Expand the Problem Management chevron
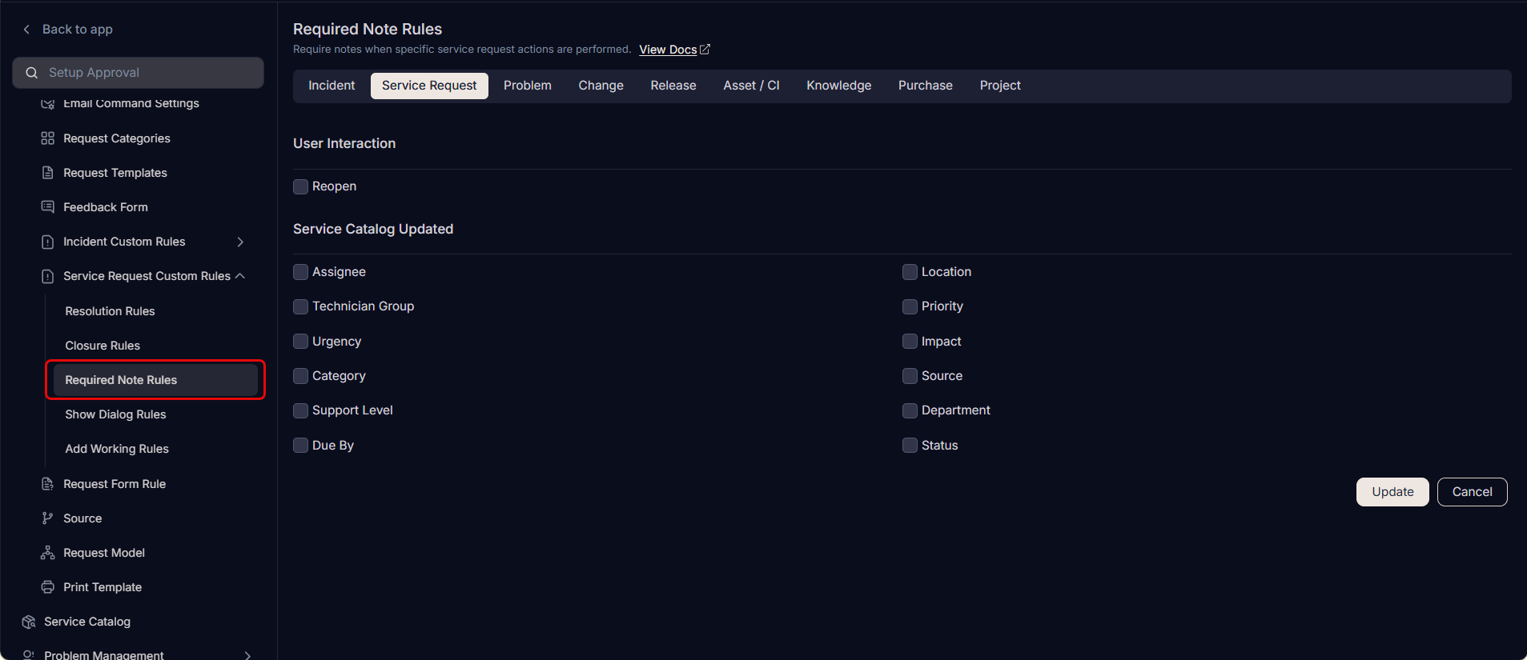 click(x=247, y=655)
